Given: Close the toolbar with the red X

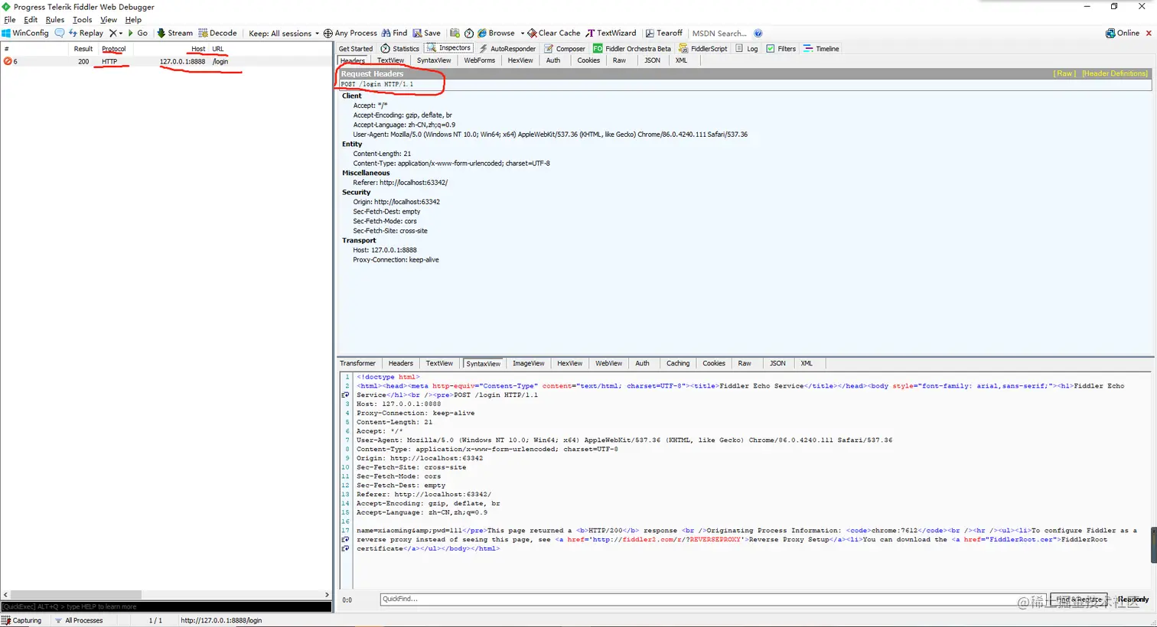Looking at the screenshot, I should click(1149, 33).
